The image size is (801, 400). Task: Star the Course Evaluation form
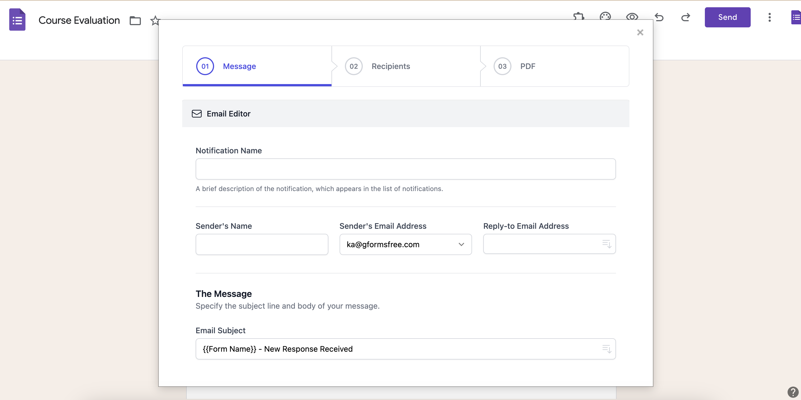pyautogui.click(x=155, y=20)
